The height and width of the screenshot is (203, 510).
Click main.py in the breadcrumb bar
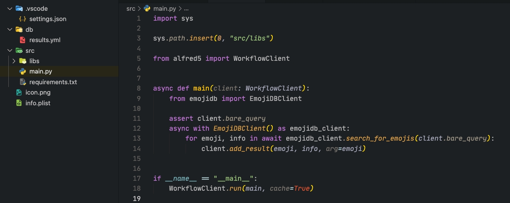coord(164,8)
